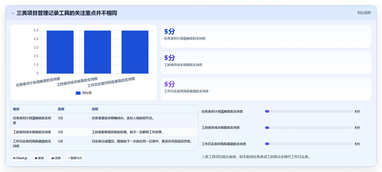Click footnote 三类工具可以组合使用
The width and height of the screenshot is (382, 172).
256,157
